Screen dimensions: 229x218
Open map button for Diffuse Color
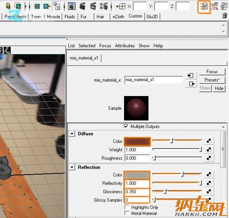click(208, 141)
